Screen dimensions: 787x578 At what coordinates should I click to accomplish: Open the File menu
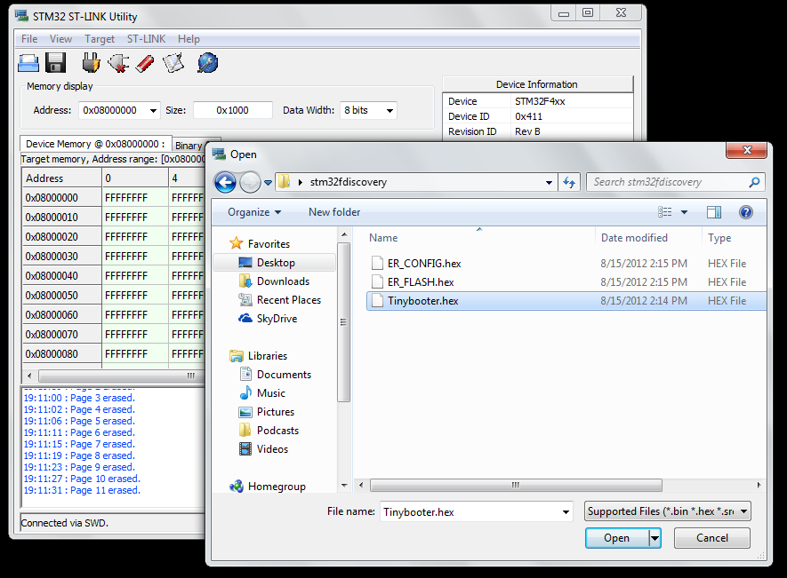click(x=29, y=39)
